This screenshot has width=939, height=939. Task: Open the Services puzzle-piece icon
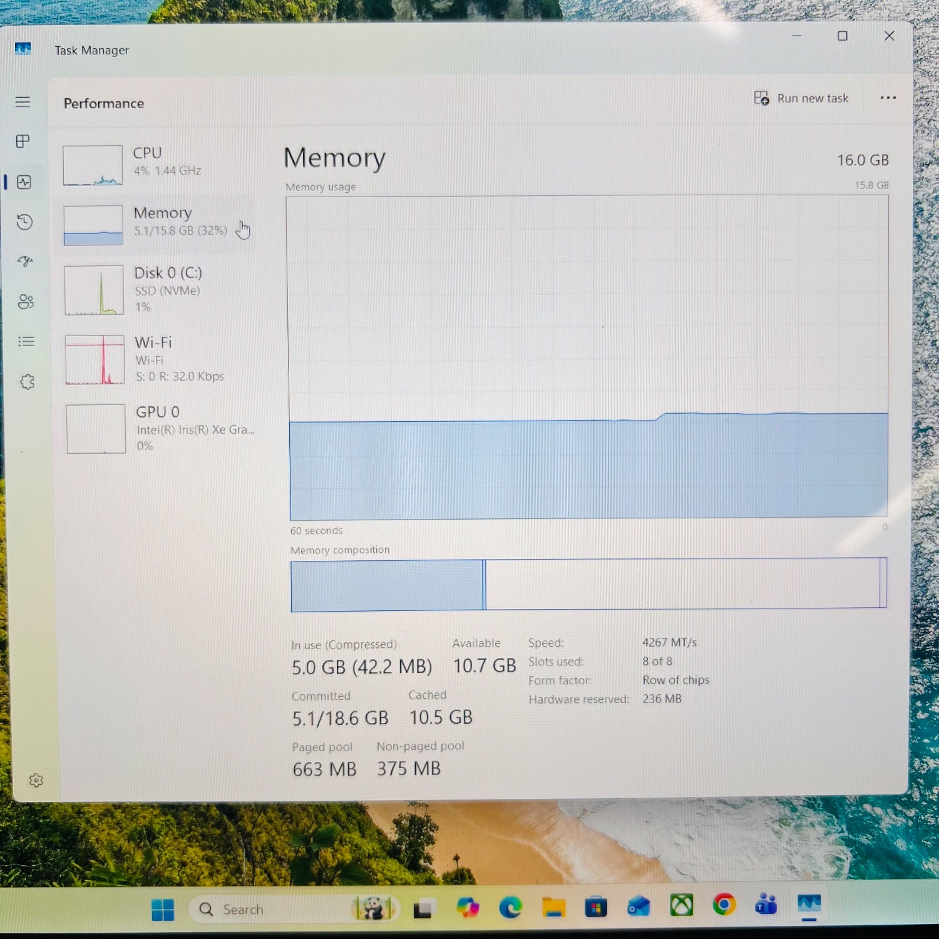27,382
